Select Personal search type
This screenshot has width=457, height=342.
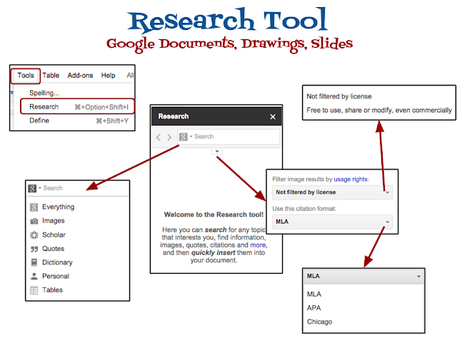[x=49, y=276]
